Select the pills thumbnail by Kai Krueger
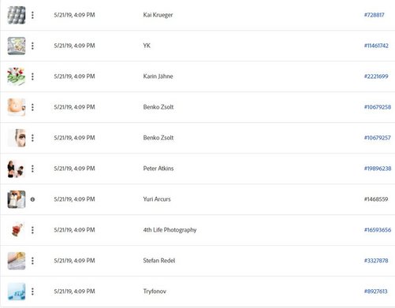Viewport: 395px width, 308px height. (x=17, y=15)
